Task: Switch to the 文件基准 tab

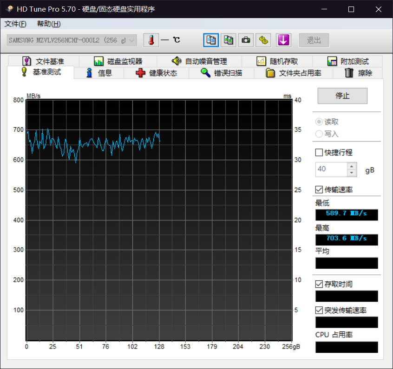Action: coord(44,61)
